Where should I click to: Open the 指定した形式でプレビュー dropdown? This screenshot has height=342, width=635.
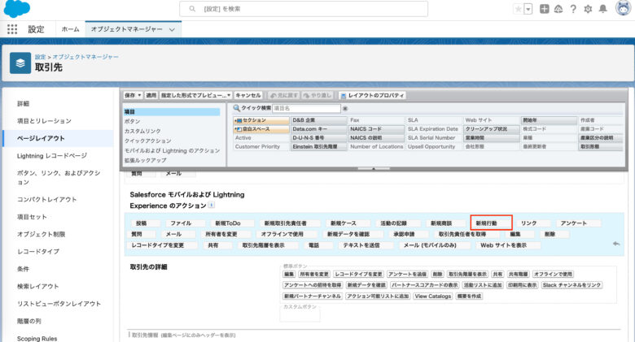coord(195,95)
